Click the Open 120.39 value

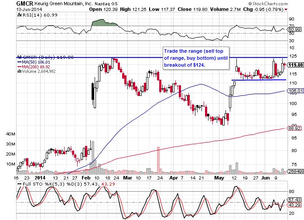(x=103, y=9)
